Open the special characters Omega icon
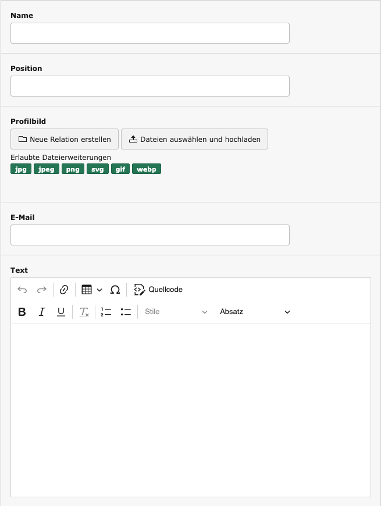 [115, 290]
